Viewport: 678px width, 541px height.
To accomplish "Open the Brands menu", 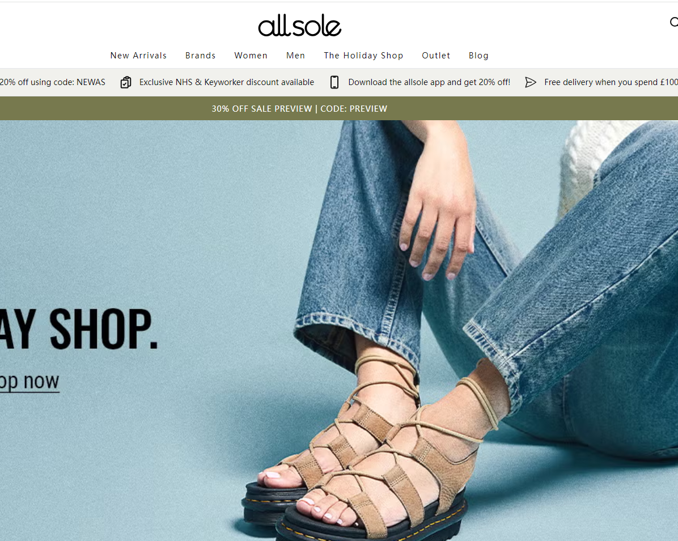I will tap(200, 56).
